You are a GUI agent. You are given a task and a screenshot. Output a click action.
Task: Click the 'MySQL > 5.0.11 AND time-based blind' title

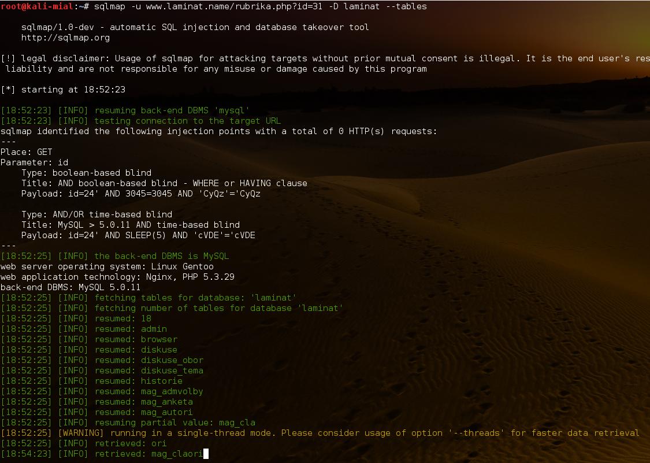(x=131, y=224)
